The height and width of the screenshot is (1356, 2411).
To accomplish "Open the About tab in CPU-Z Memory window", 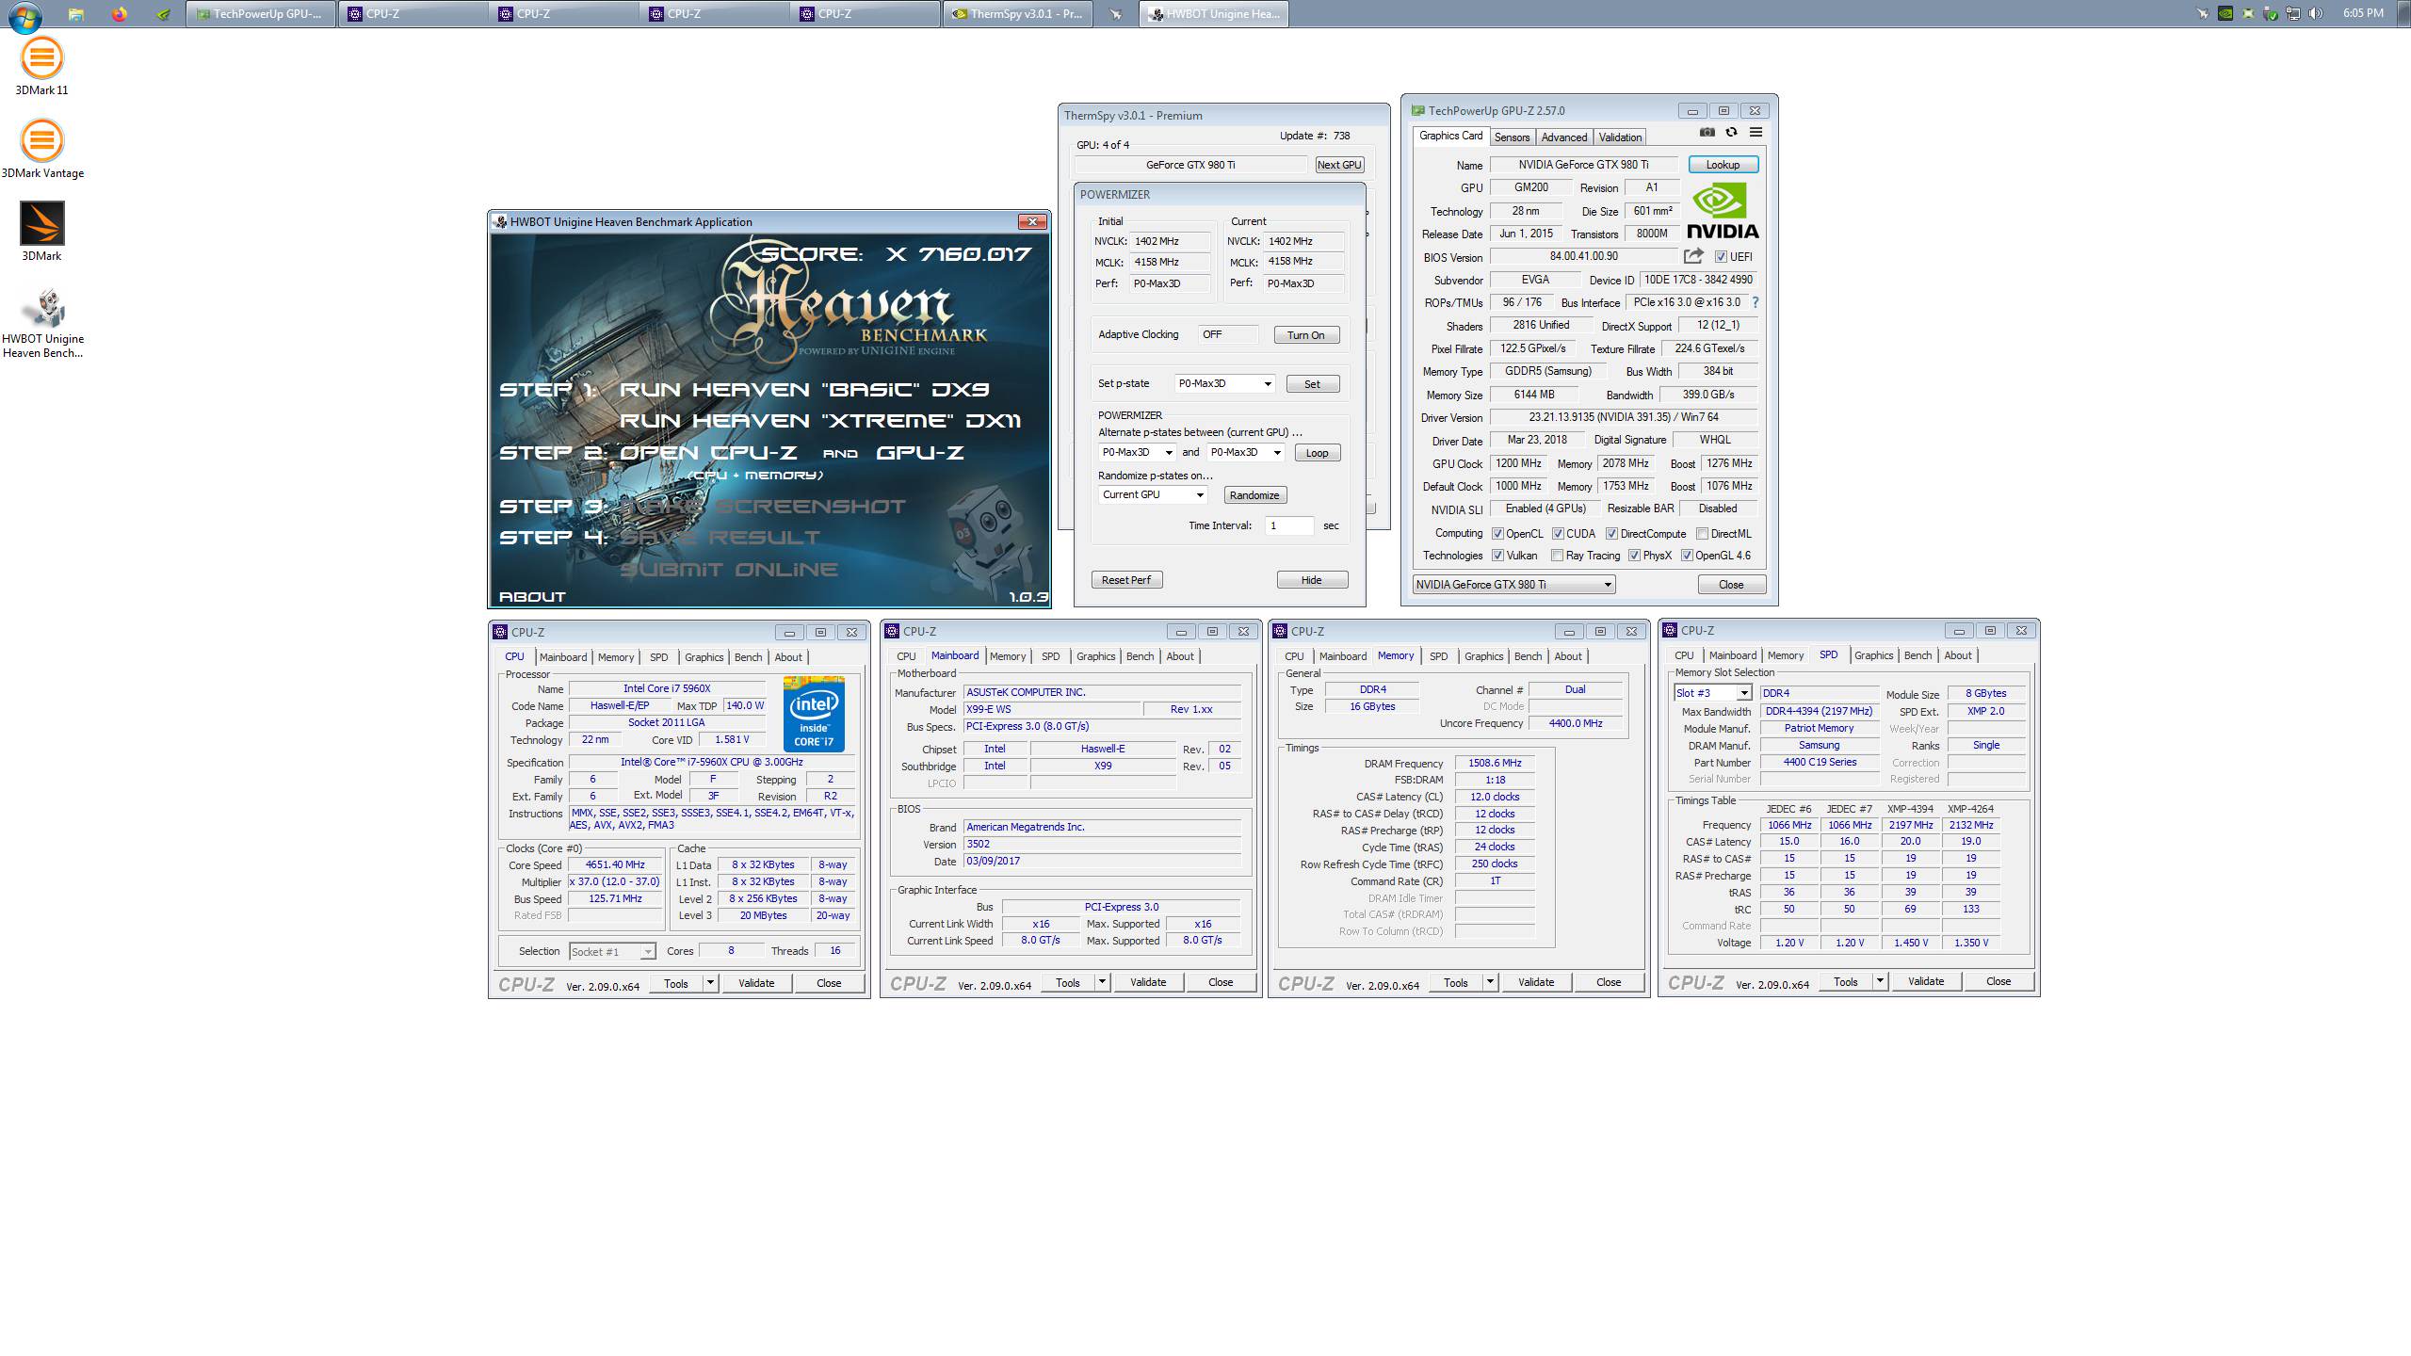I will tap(1568, 656).
